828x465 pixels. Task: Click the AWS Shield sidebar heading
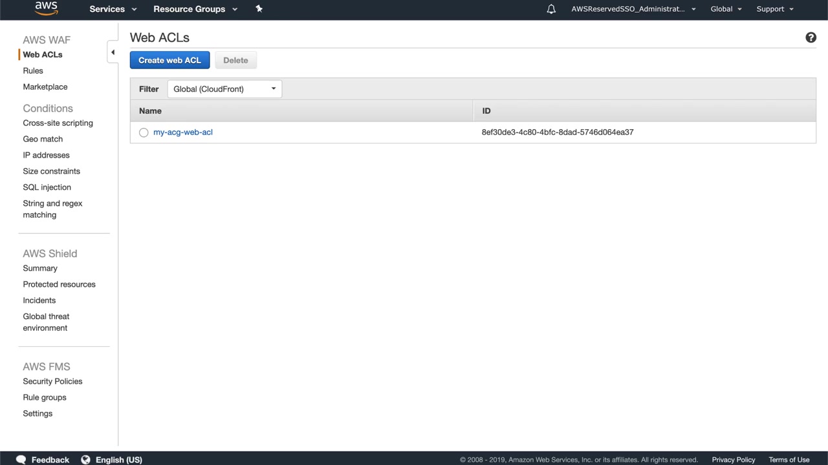(50, 254)
